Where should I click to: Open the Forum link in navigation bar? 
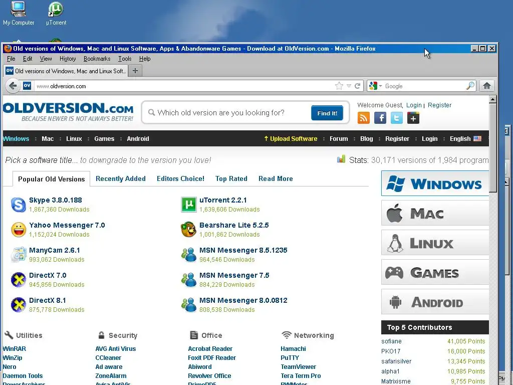339,138
